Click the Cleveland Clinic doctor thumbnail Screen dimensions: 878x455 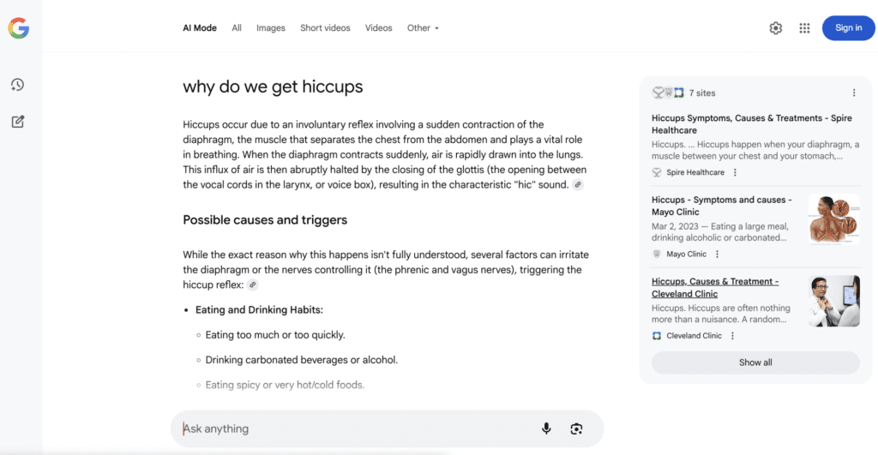click(x=833, y=301)
